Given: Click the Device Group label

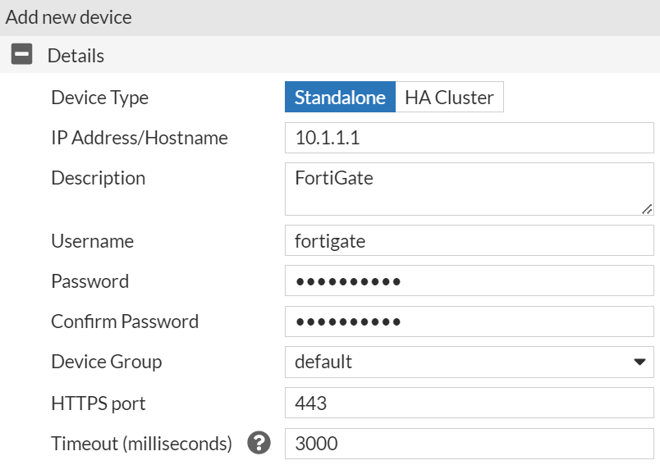Looking at the screenshot, I should point(106,362).
